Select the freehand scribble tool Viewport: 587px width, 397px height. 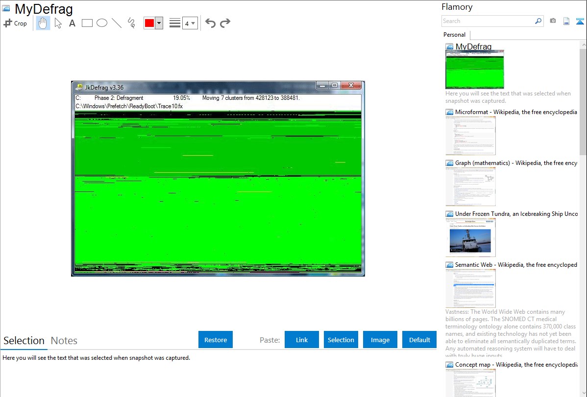point(131,23)
